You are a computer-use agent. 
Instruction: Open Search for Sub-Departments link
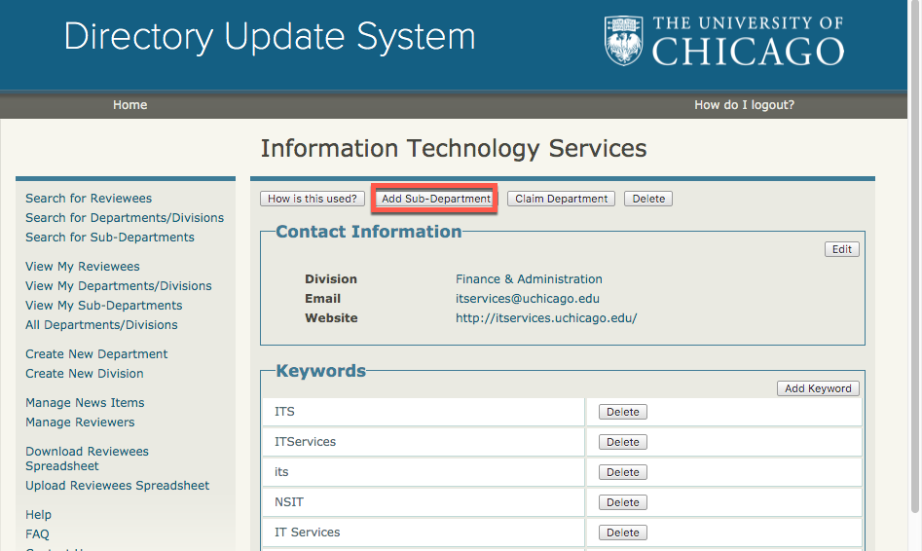[x=110, y=237]
